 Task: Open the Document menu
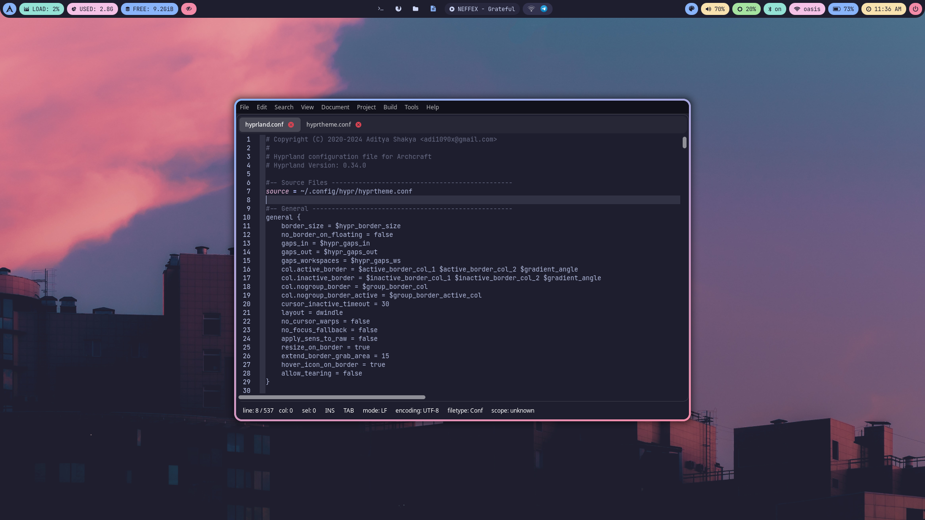(x=335, y=107)
